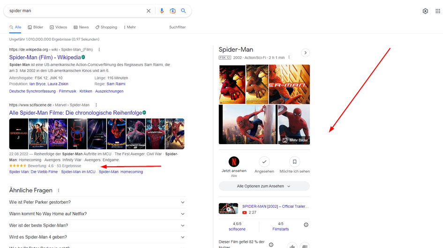Expand Alle Optionen zum Ansehen
This screenshot has width=443, height=248.
(x=264, y=186)
